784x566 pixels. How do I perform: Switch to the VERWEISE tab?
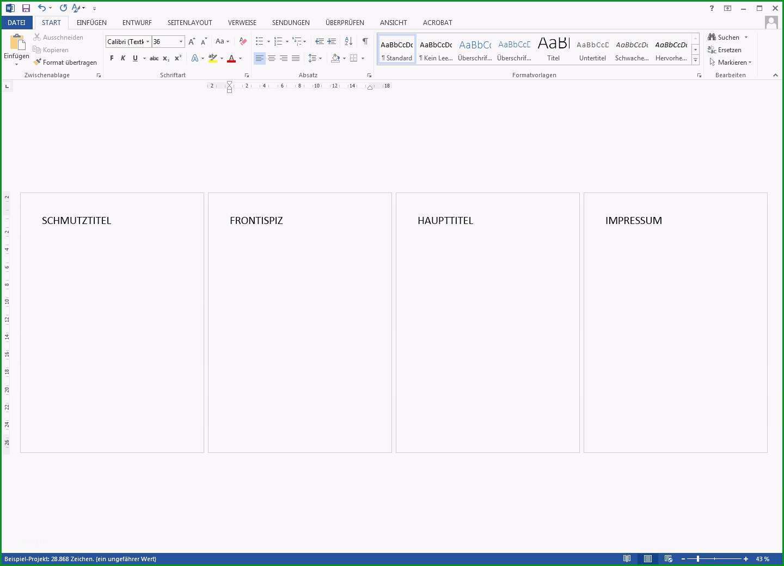(242, 22)
